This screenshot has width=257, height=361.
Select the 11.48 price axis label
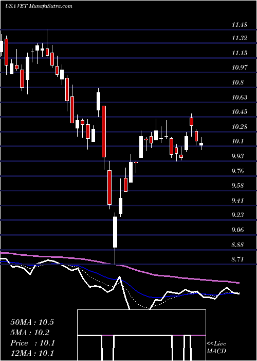pyautogui.click(x=240, y=24)
